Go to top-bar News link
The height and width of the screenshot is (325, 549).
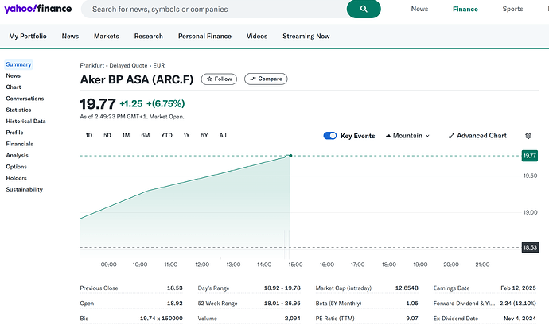pyautogui.click(x=419, y=9)
